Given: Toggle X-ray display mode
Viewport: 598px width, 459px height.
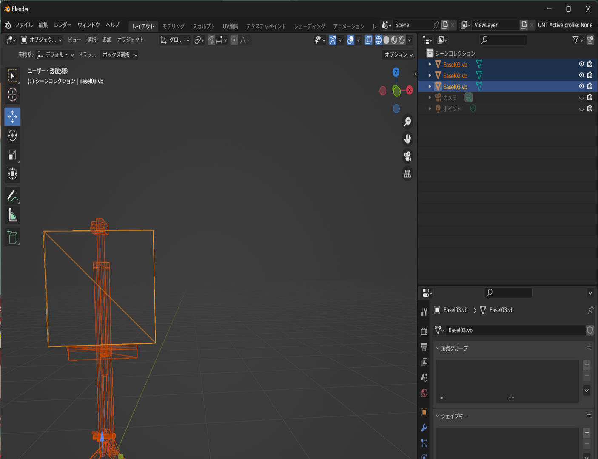Looking at the screenshot, I should click(368, 40).
